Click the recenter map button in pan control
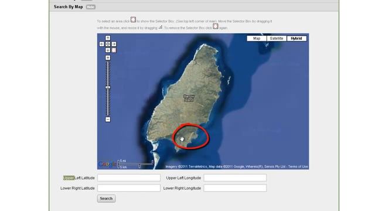 pyautogui.click(x=108, y=44)
